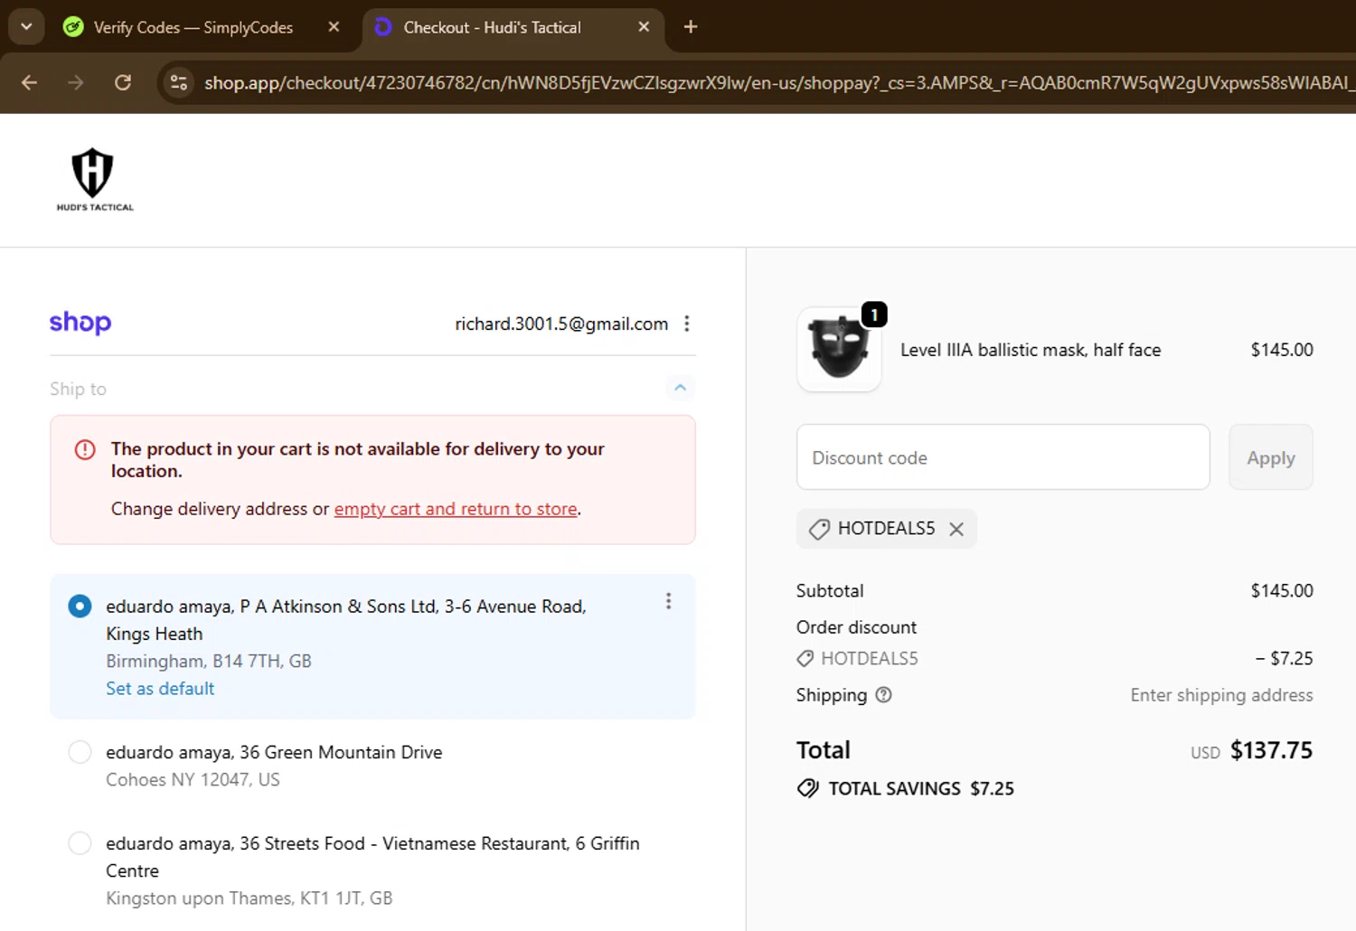This screenshot has height=931, width=1356.
Task: Click the Level IIIA ballistic mask product name
Action: tap(1031, 350)
